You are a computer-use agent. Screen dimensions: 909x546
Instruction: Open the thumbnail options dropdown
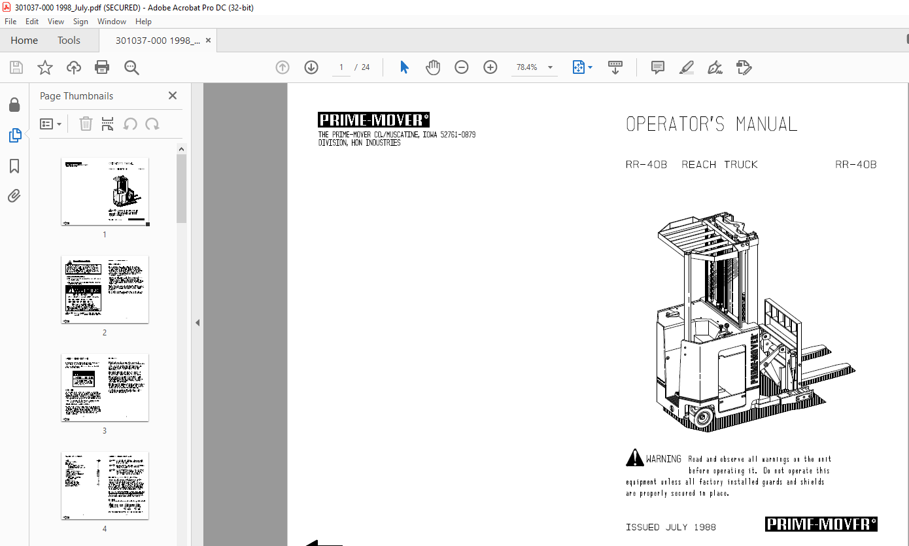pyautogui.click(x=51, y=124)
